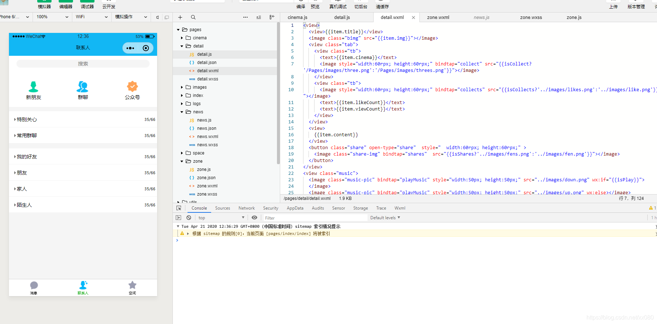Open file tree more options ellipsis
The width and height of the screenshot is (657, 324).
(245, 17)
